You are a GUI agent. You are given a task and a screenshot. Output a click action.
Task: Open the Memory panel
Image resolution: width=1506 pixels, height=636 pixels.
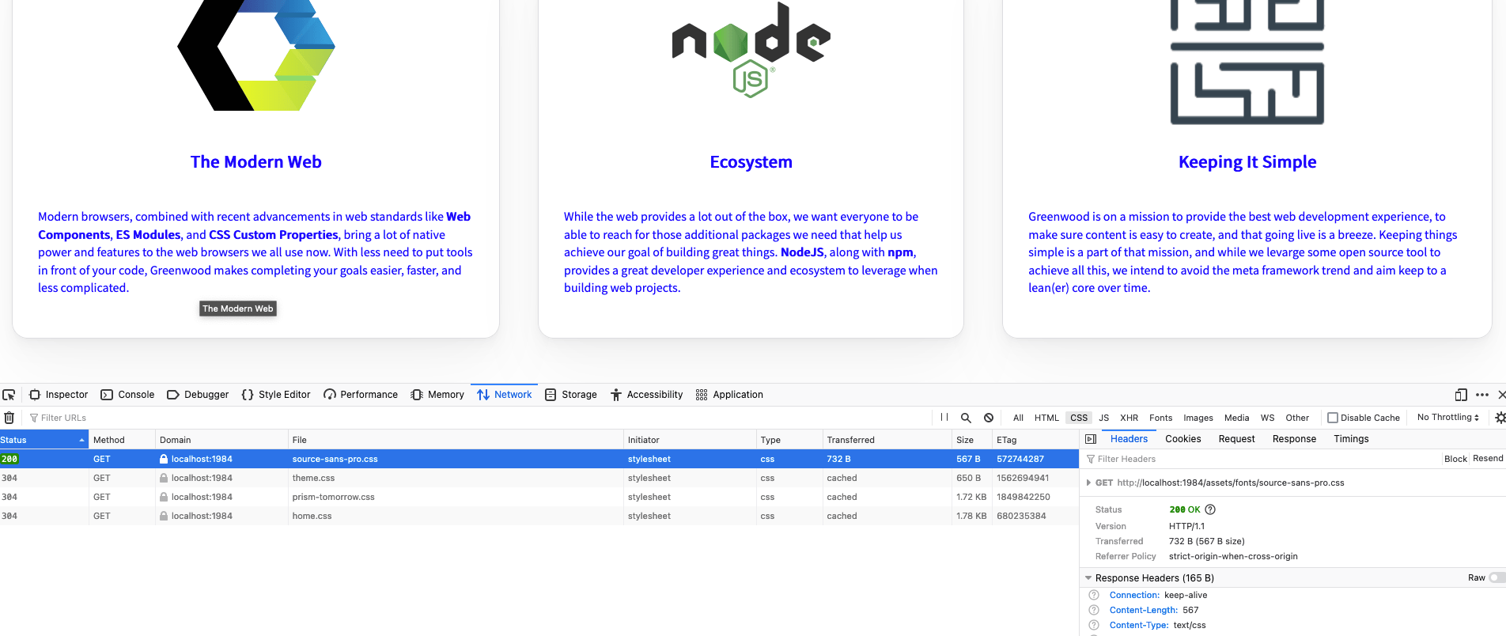tap(437, 395)
